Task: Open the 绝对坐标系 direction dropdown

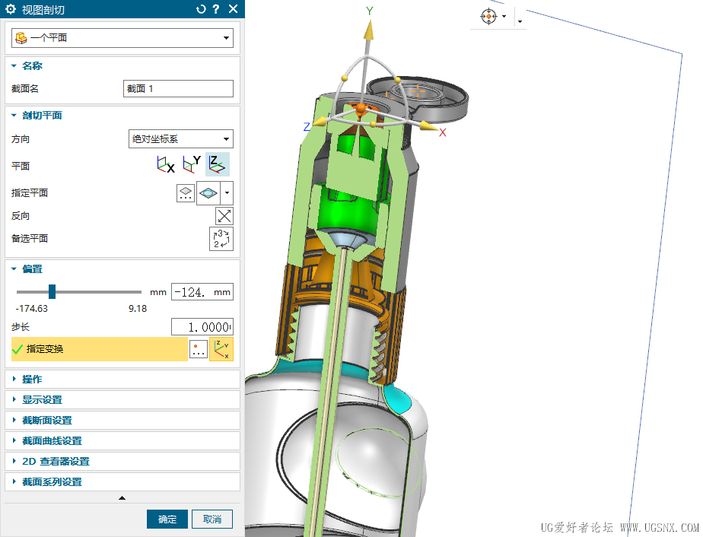Action: point(180,139)
